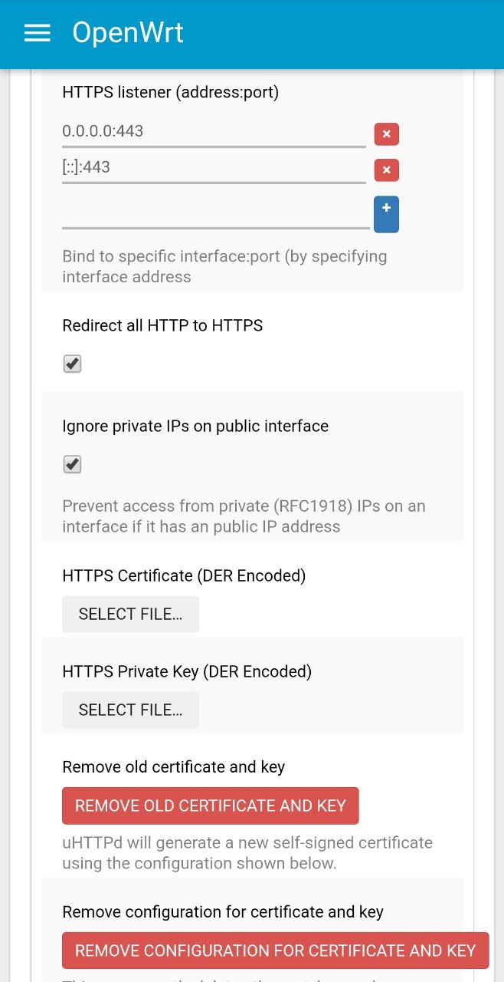Click the HTTPS Certificate (DER Encoded) label

coord(184,575)
